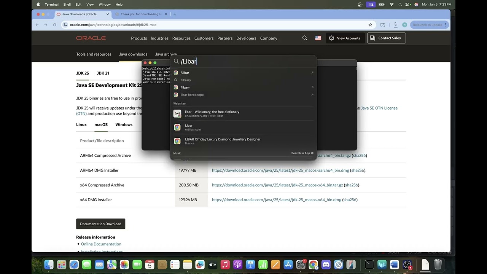Select the JDK 21 tab
This screenshot has width=487, height=274.
pos(103,73)
